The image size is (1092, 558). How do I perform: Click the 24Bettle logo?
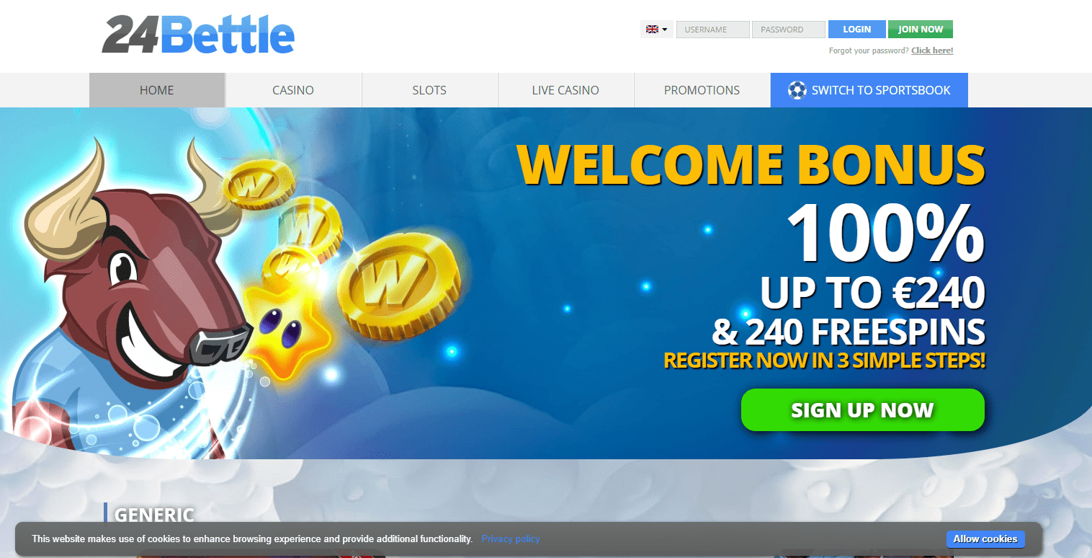click(198, 35)
